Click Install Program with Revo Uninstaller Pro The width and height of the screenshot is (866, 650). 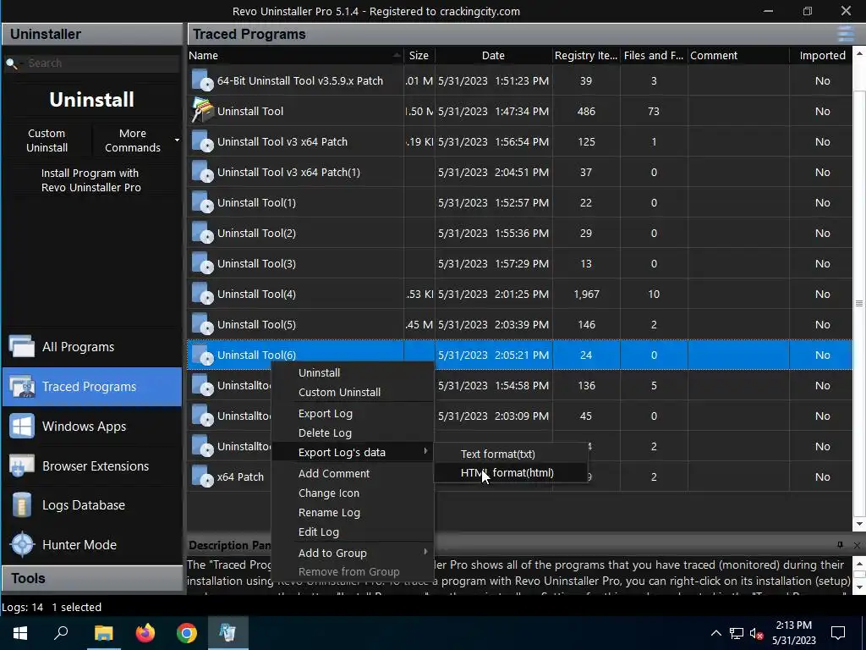[x=91, y=180]
